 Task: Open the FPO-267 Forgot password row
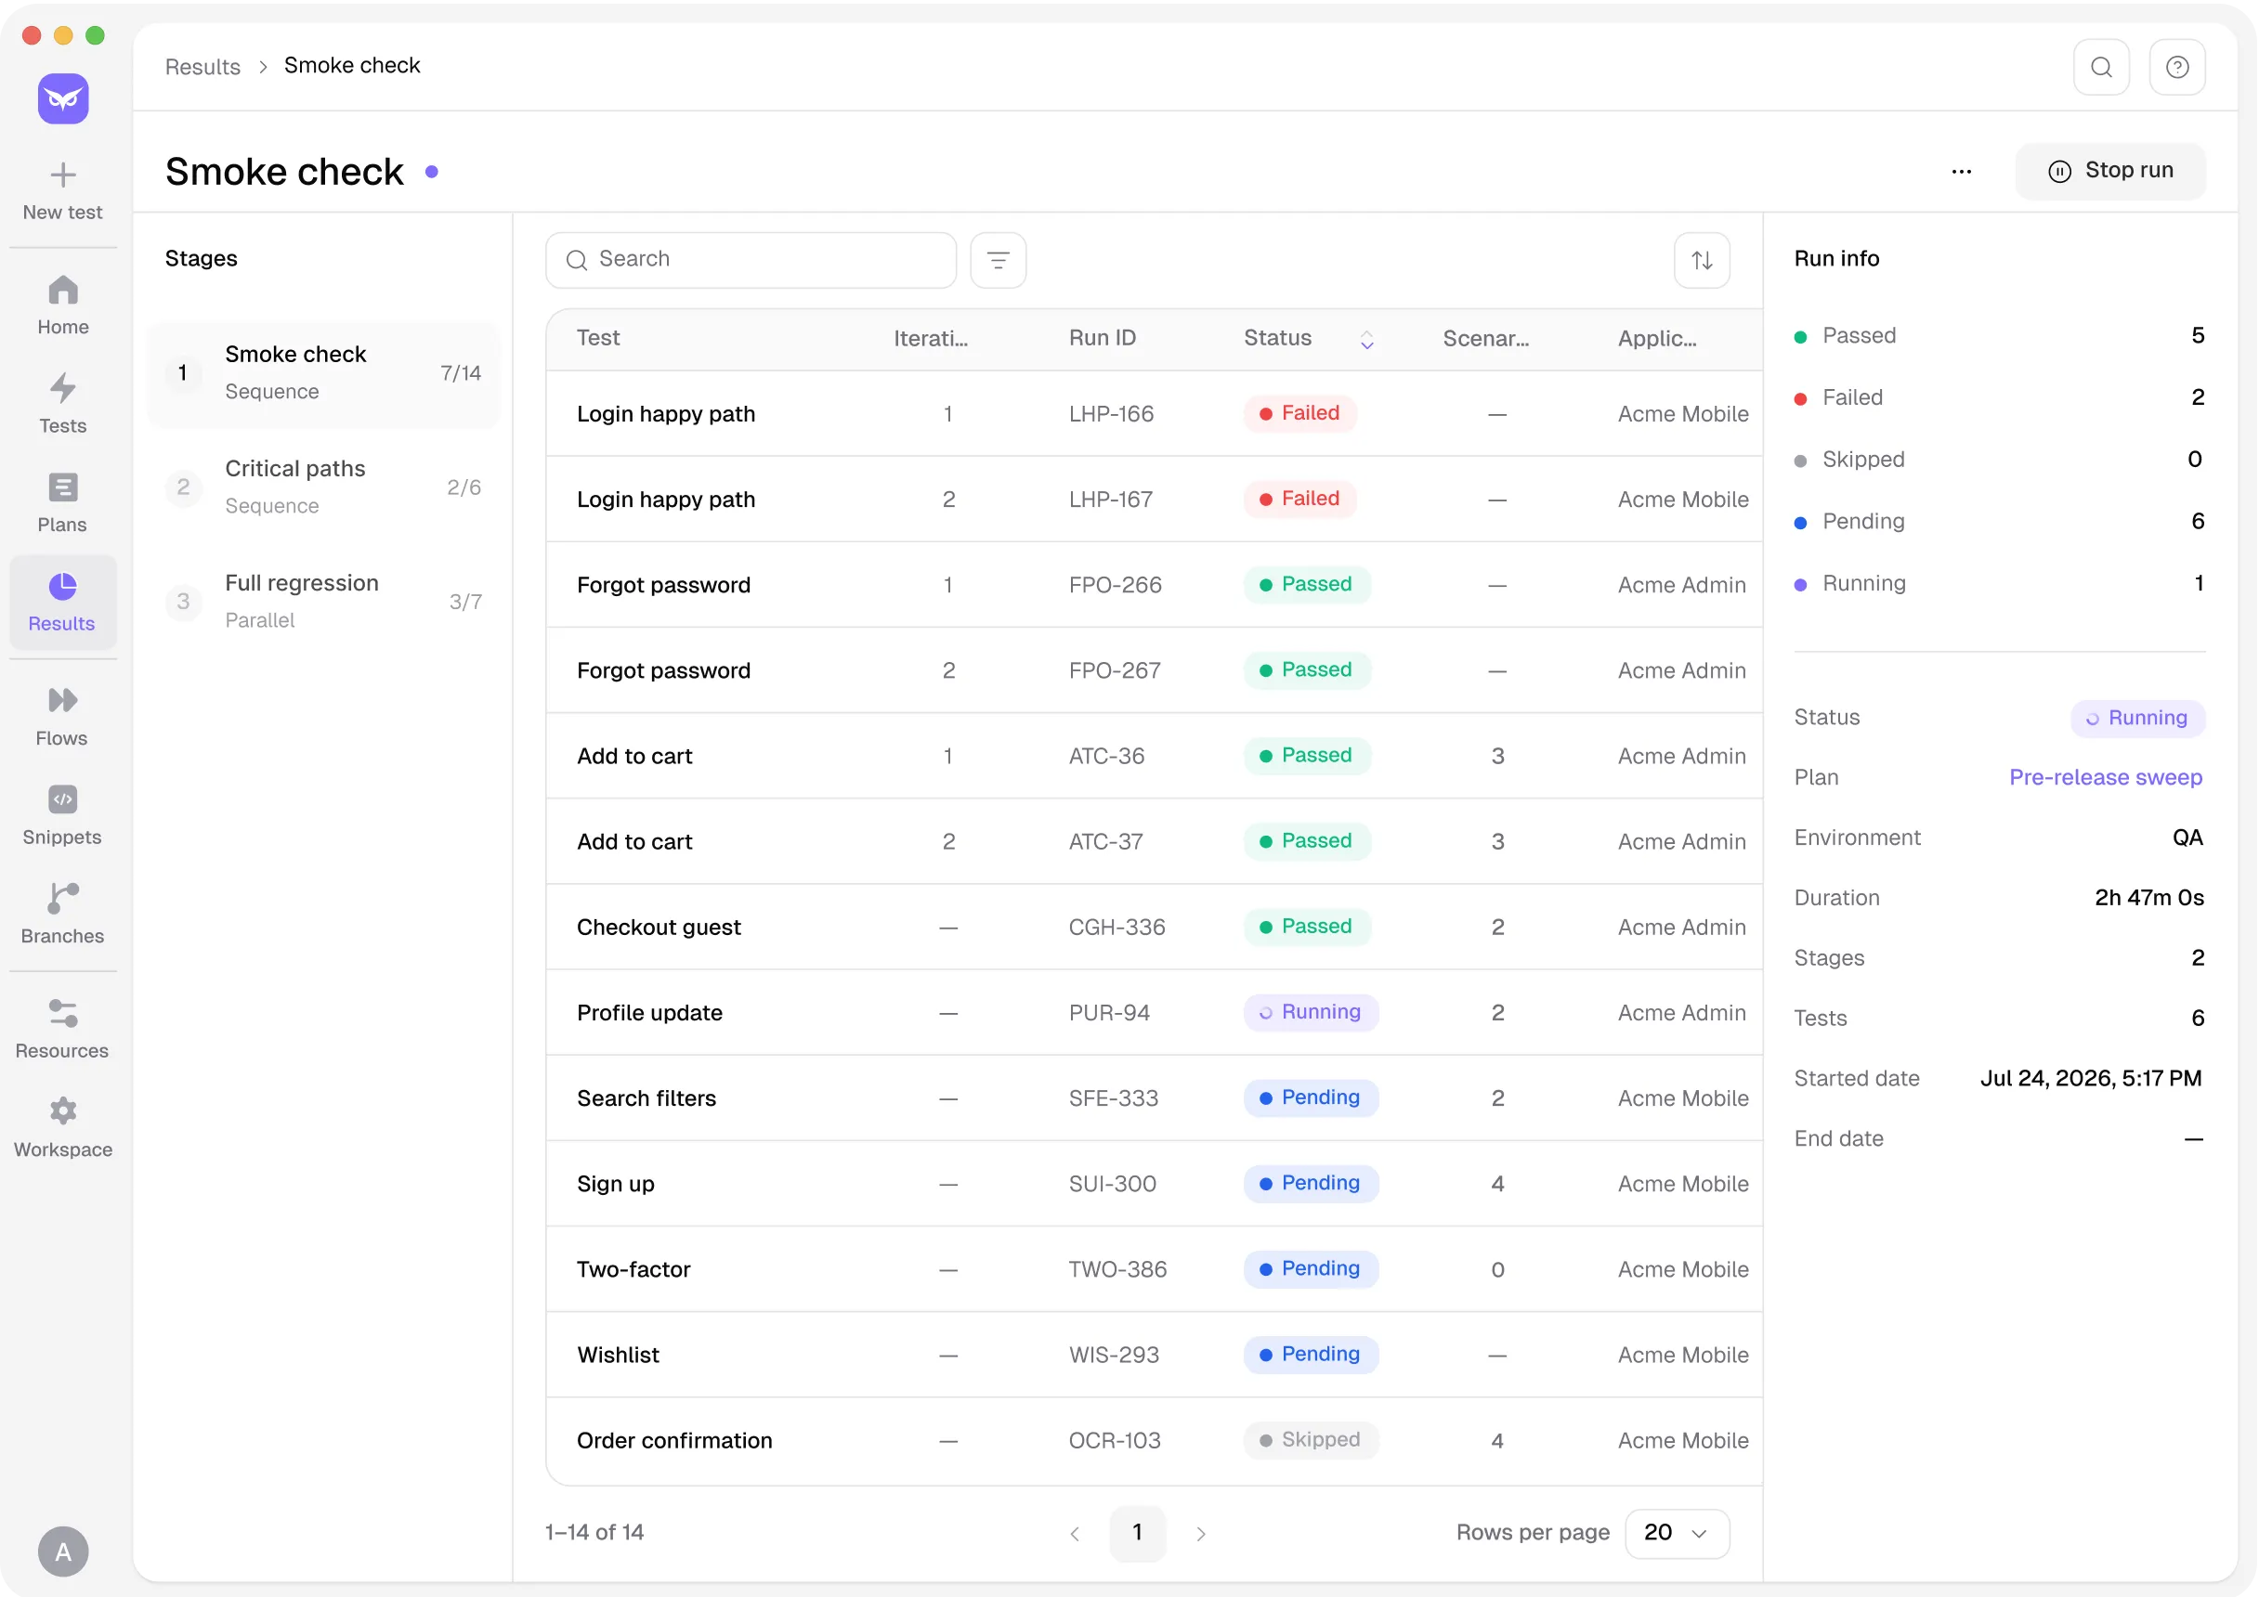[1154, 669]
